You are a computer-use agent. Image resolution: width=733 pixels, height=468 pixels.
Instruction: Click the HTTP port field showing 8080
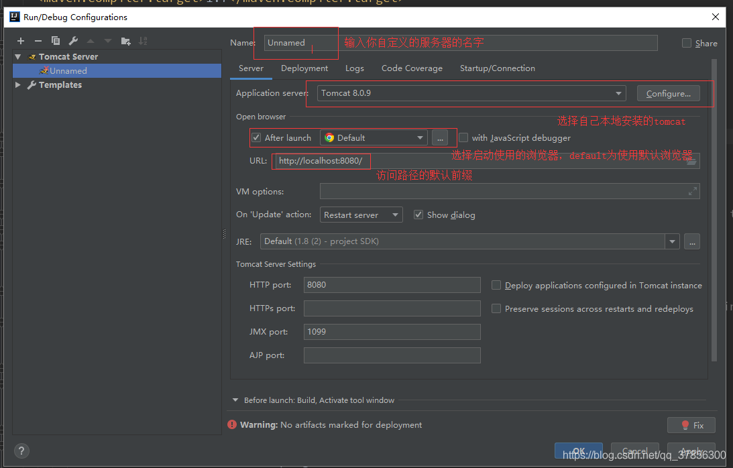tap(392, 285)
